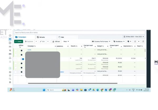Open the Campaigns table view in sidebar
158x110 pixels.
(x=10, y=39)
